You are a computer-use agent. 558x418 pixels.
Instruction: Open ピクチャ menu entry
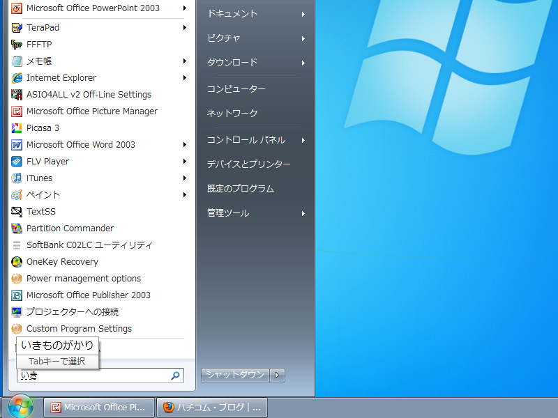point(224,38)
